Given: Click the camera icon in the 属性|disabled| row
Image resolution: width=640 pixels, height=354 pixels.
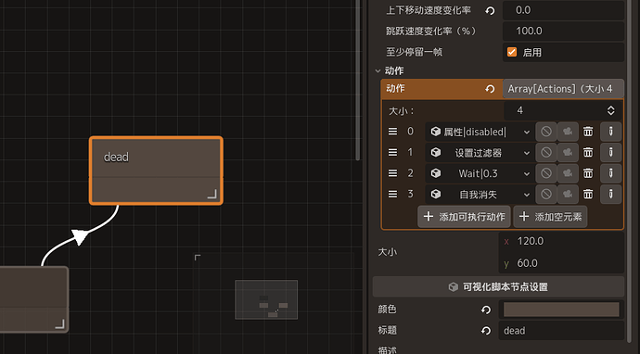Looking at the screenshot, I should [568, 132].
